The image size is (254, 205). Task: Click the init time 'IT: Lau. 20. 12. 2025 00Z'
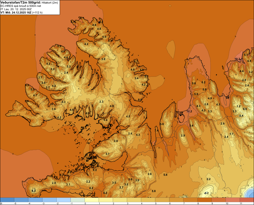tap(17, 9)
